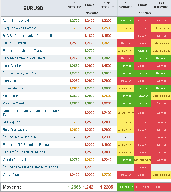The image size is (171, 192).
Task: Open Mauricio Carrillo analyst link
Action: point(14,103)
